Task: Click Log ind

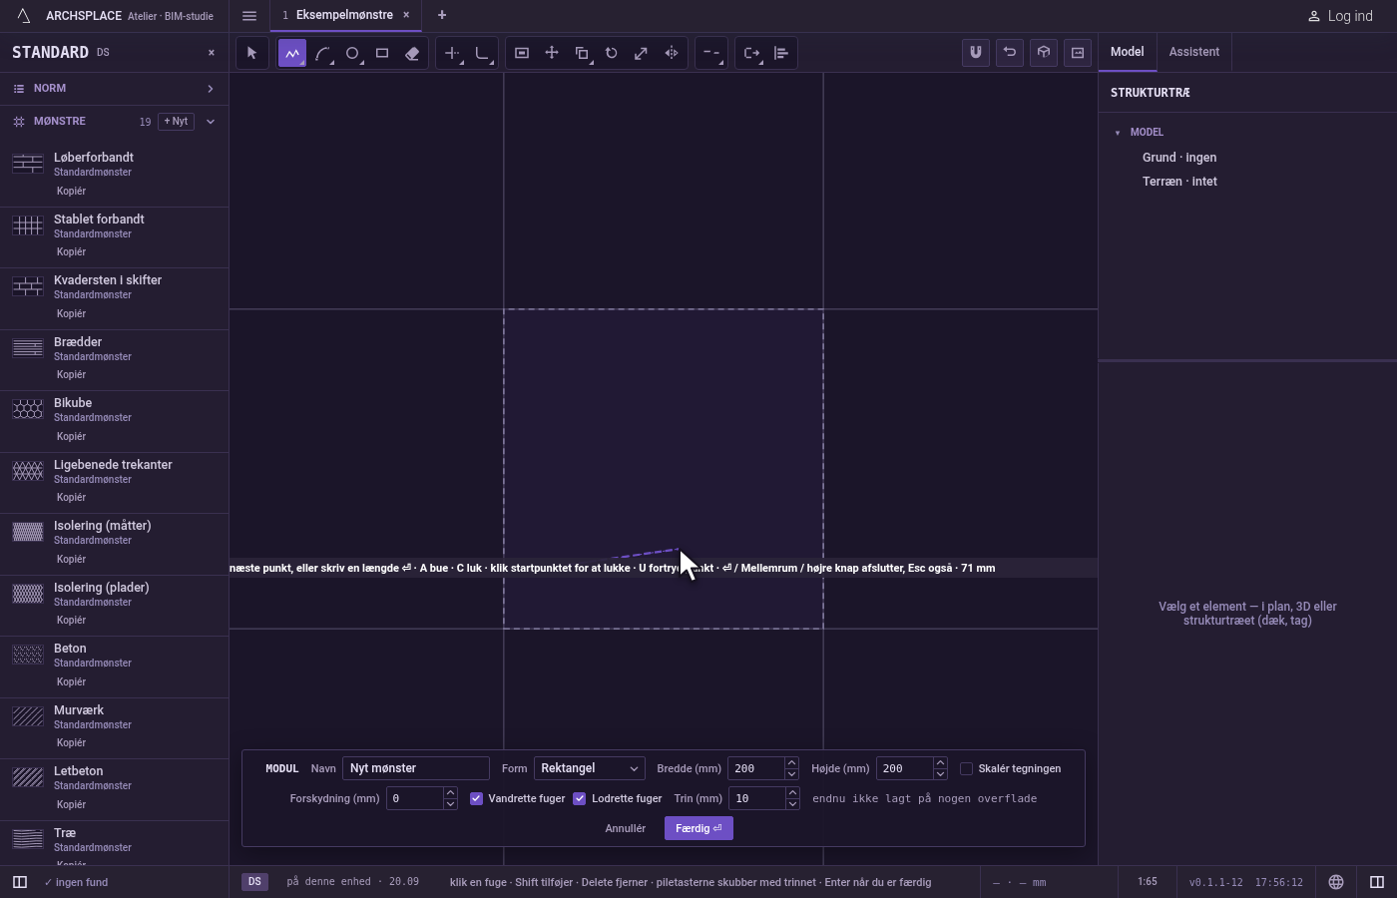Action: 1340,16
